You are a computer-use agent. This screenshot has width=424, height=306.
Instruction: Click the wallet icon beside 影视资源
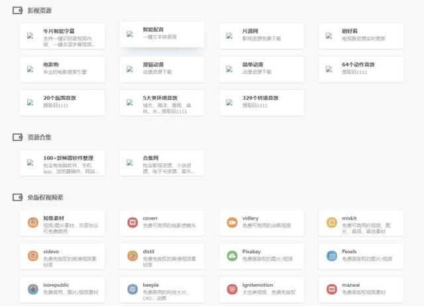[x=18, y=11]
